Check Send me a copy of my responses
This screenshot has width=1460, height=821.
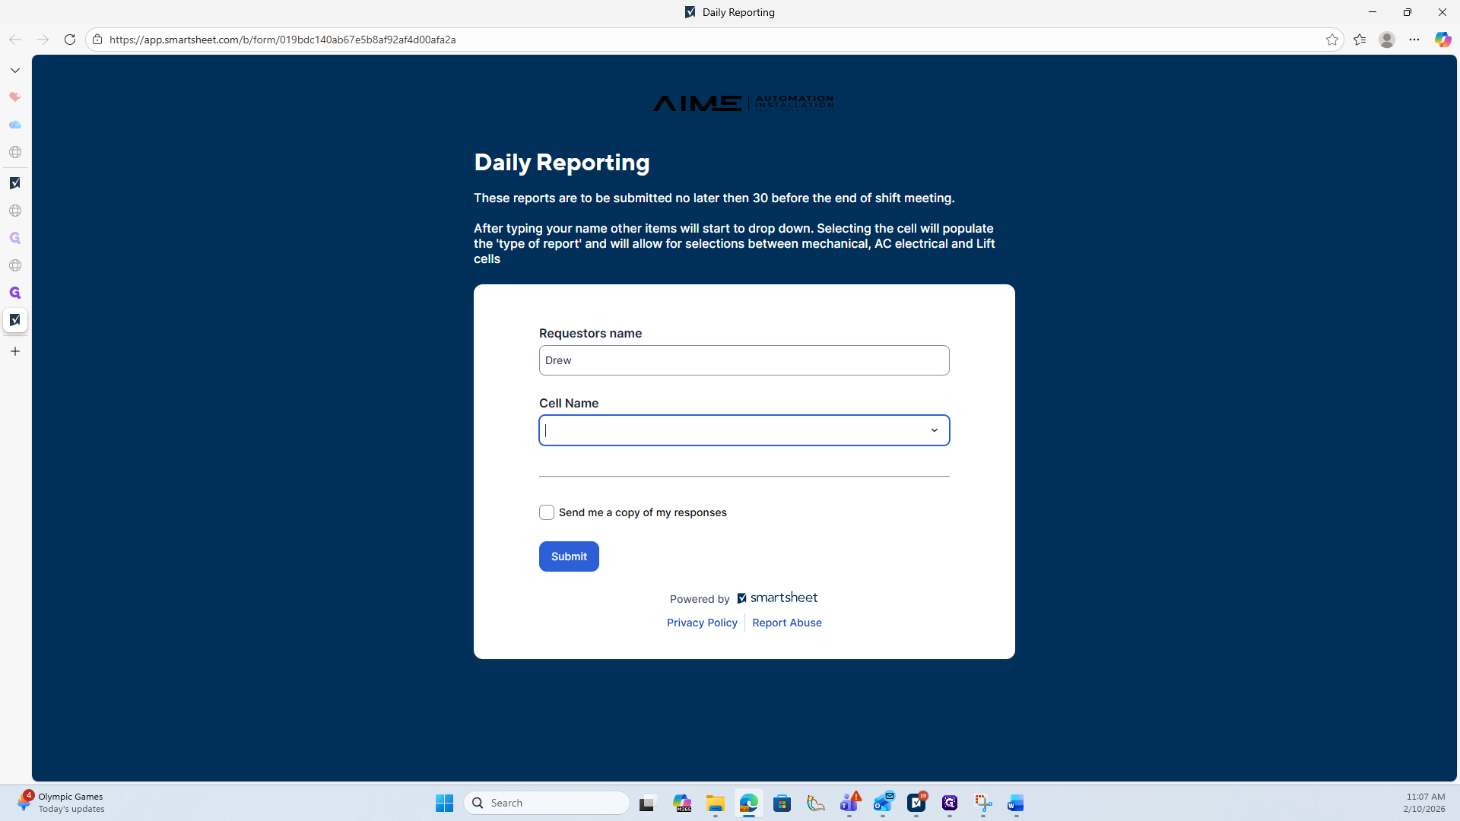coord(546,512)
